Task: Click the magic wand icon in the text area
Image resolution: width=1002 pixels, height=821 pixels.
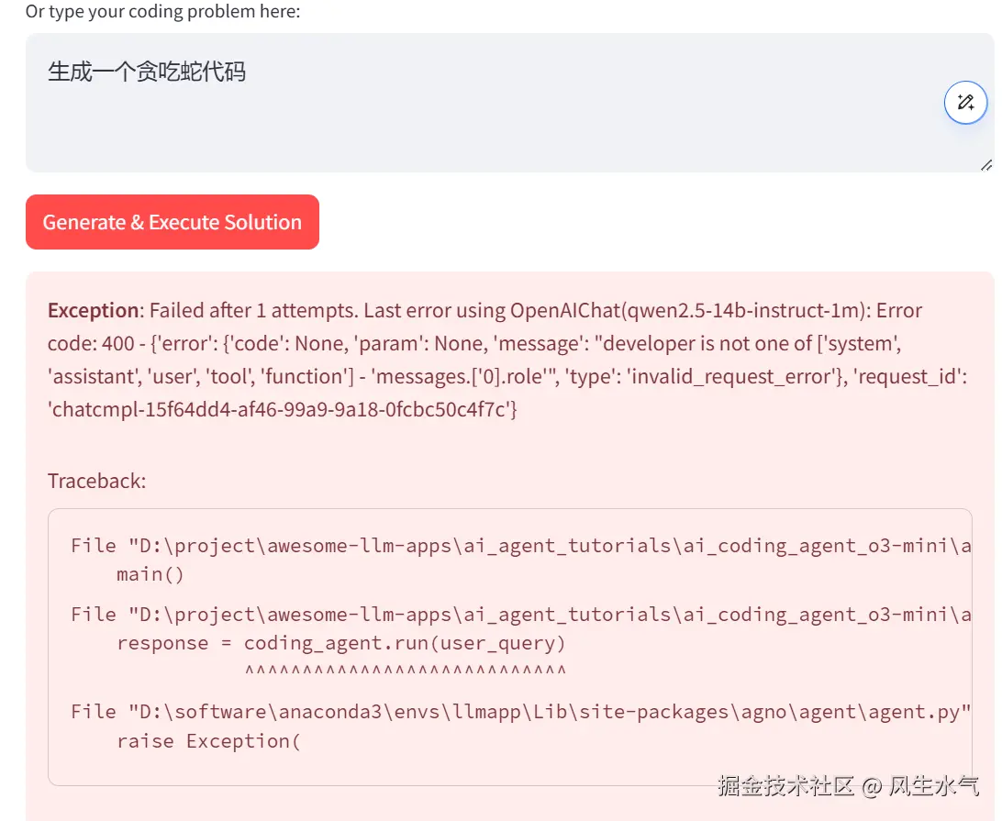Action: pos(965,103)
